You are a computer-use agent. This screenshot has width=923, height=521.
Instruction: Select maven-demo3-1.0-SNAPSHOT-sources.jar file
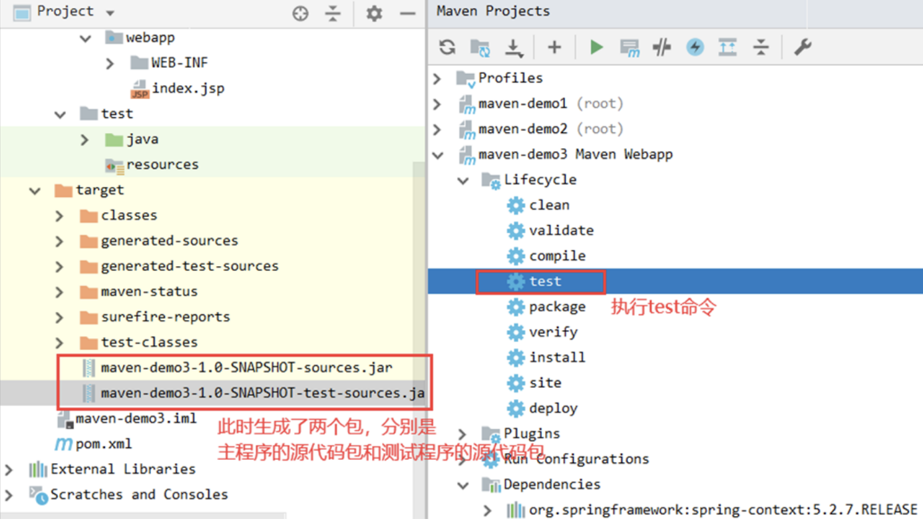(246, 367)
